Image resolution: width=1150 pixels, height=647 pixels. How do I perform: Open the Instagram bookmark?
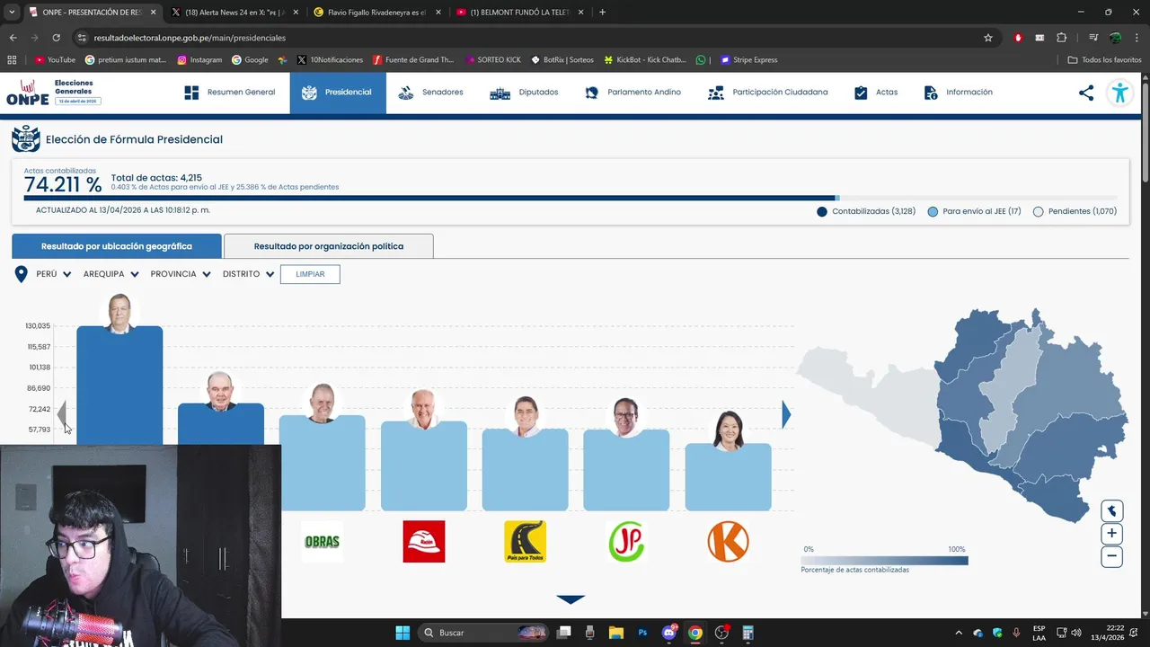199,60
